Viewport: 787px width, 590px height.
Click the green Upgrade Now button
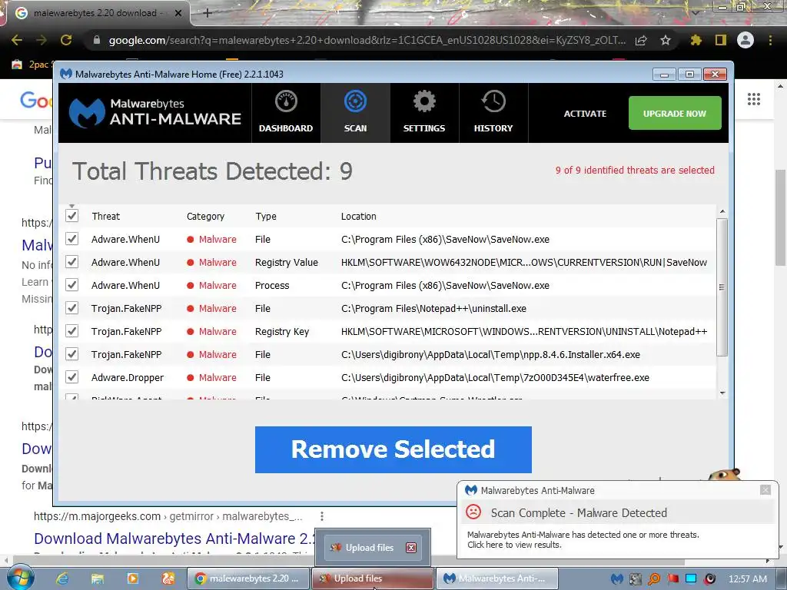(x=675, y=114)
